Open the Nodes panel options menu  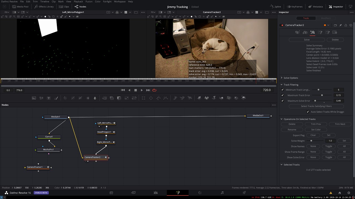274,105
